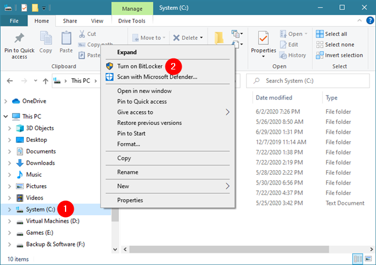
Task: Choose Format... from context menu
Action: (129, 144)
